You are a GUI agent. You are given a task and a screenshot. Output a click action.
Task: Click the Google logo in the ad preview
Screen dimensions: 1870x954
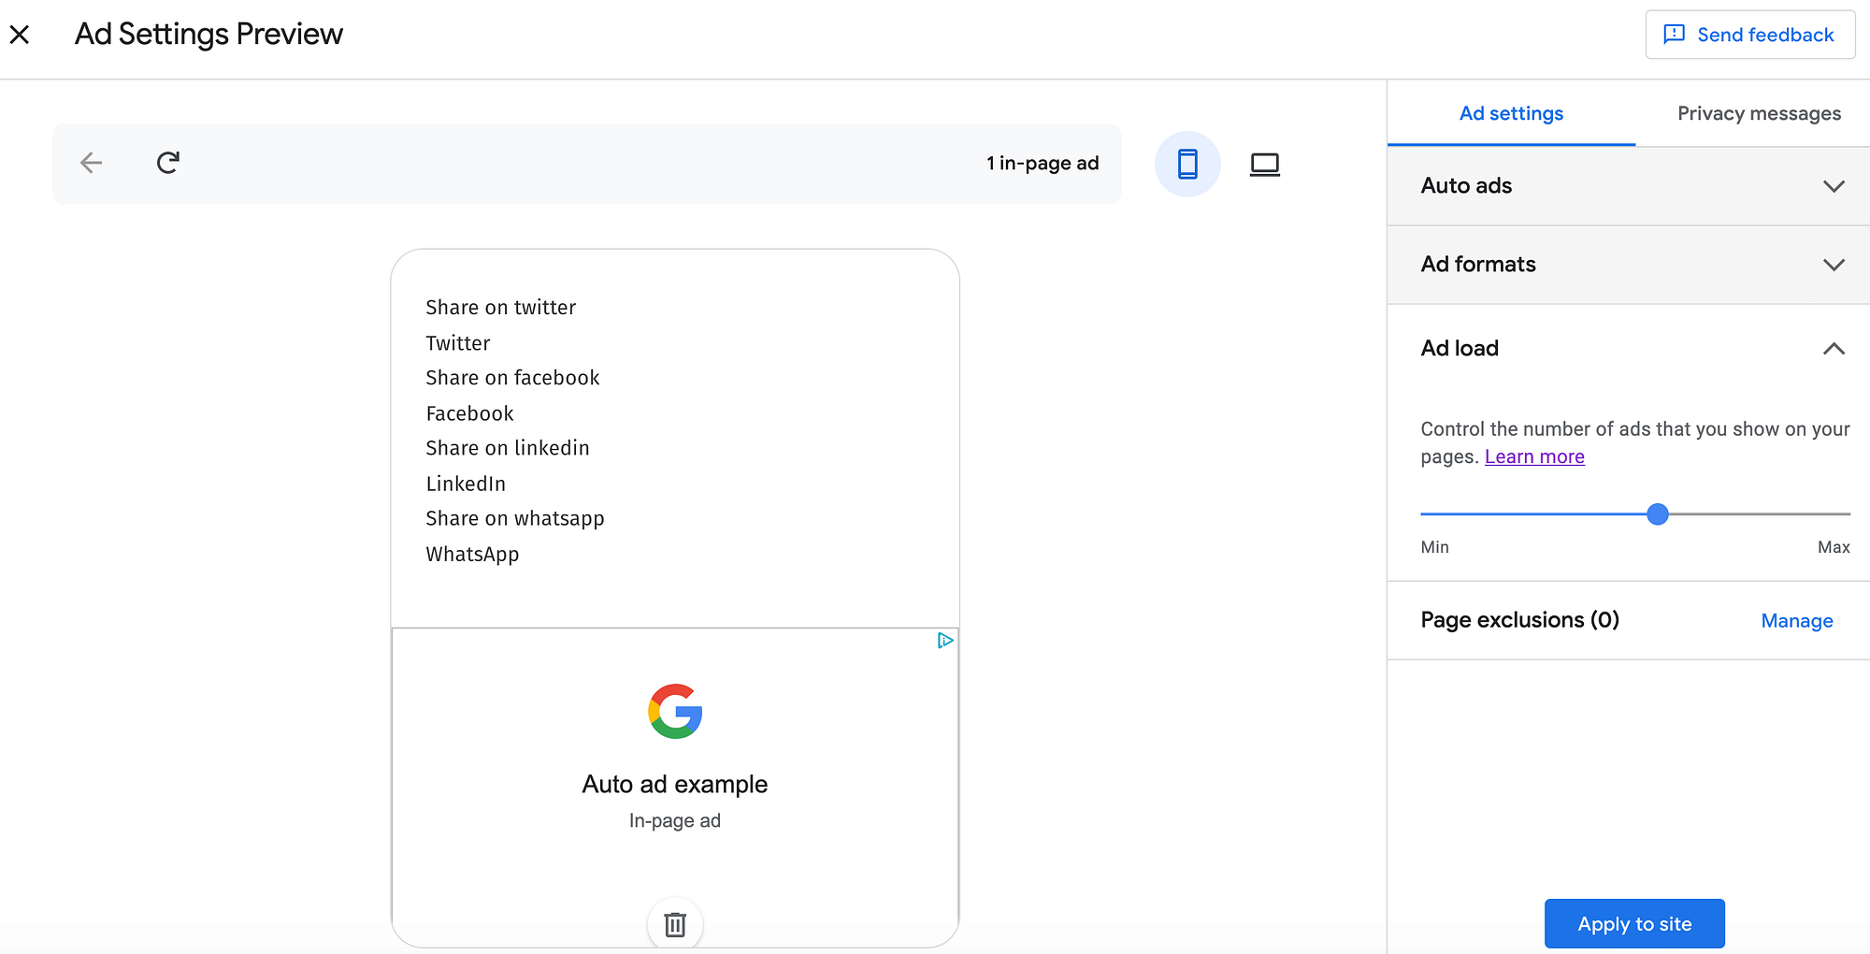(x=674, y=713)
